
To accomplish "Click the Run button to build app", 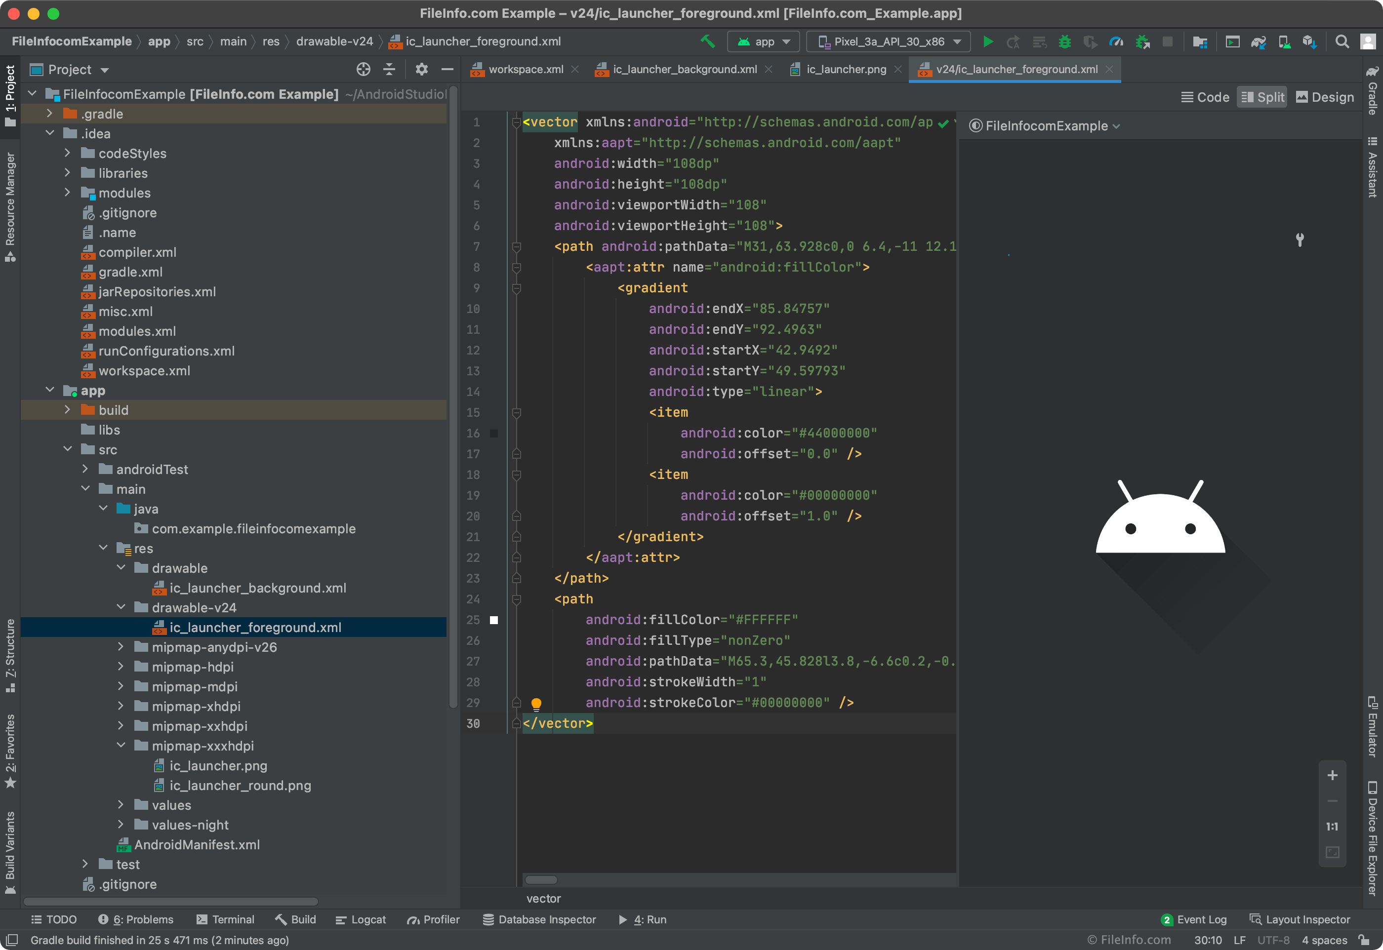I will (x=988, y=42).
